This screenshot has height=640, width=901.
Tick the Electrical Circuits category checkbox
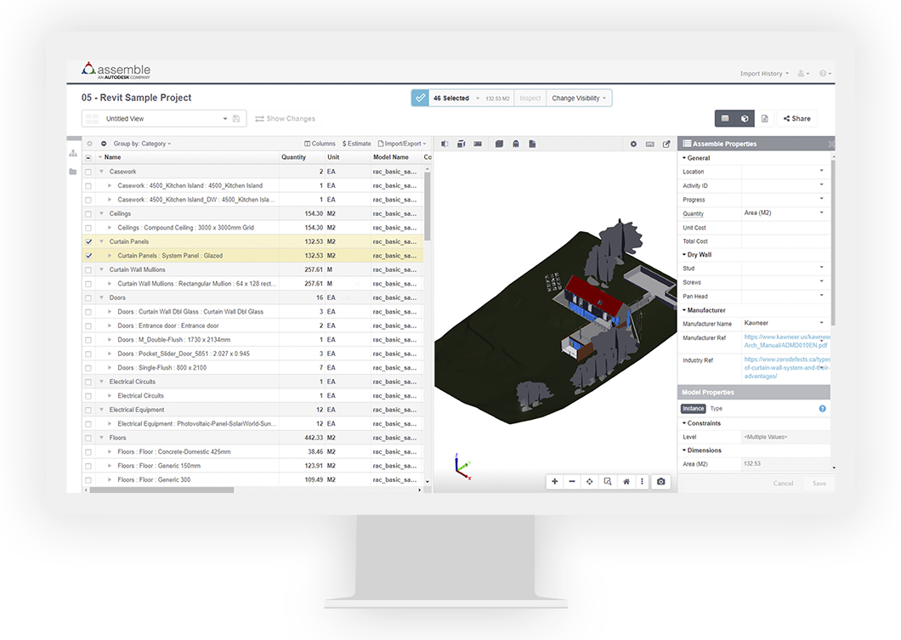(x=88, y=382)
